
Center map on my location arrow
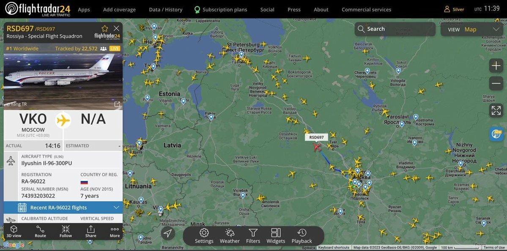point(167,233)
